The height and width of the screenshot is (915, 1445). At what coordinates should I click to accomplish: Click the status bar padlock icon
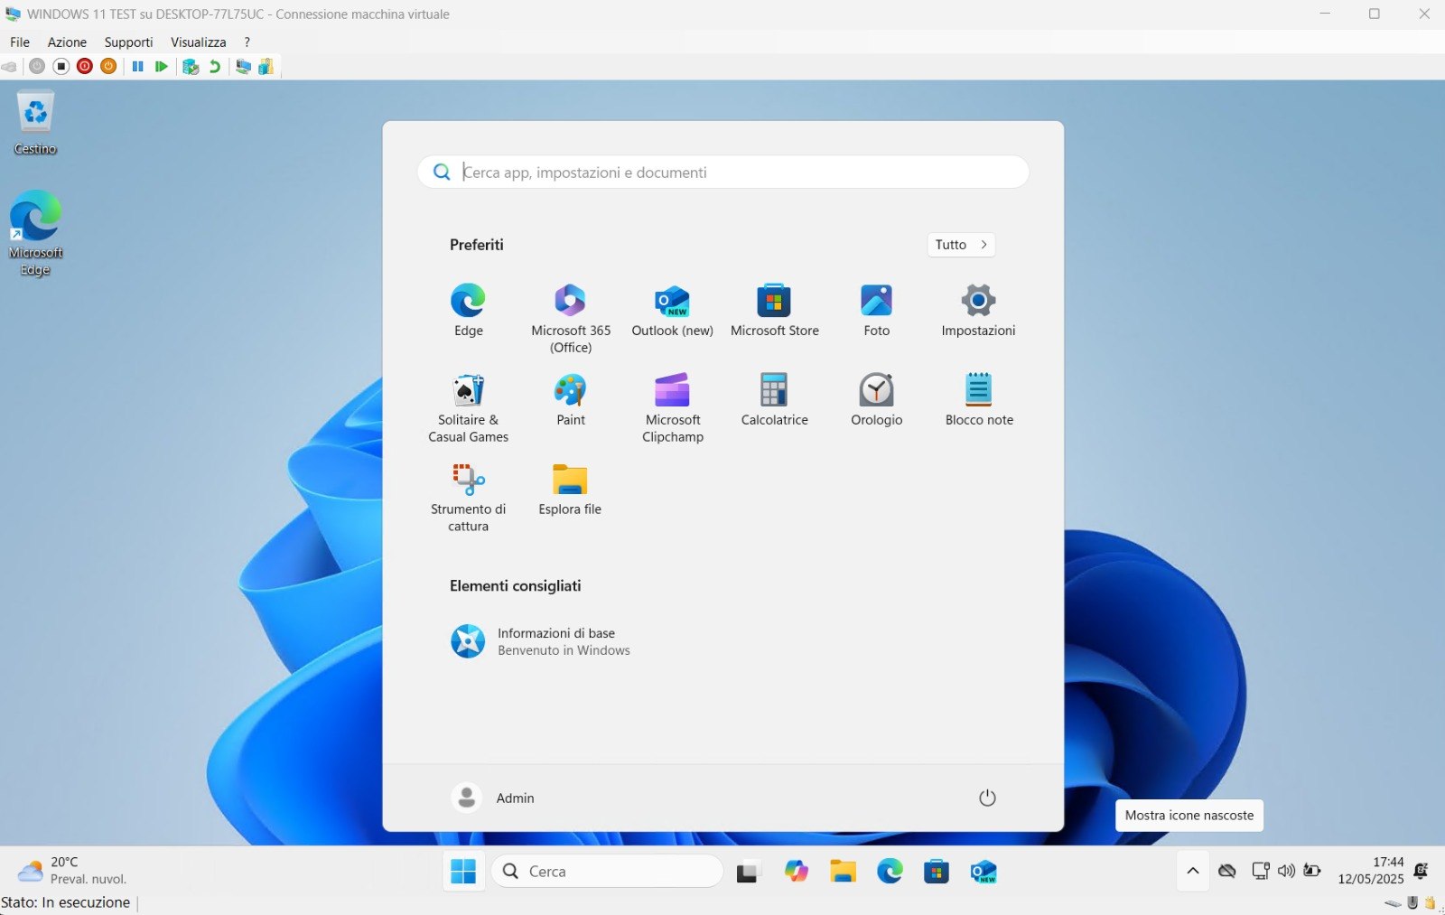pyautogui.click(x=1430, y=902)
